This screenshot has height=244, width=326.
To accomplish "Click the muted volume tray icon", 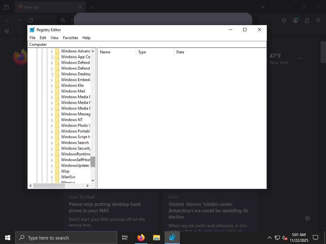I will pyautogui.click(x=285, y=238).
